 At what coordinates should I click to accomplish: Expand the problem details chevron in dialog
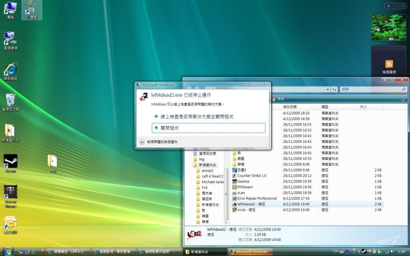coord(142,142)
